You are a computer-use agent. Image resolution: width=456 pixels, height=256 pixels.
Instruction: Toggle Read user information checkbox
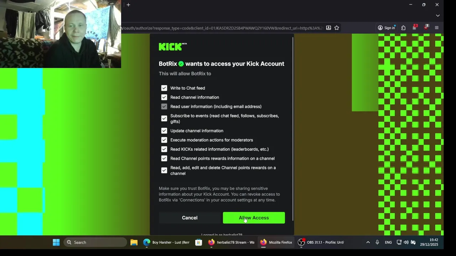click(x=164, y=106)
